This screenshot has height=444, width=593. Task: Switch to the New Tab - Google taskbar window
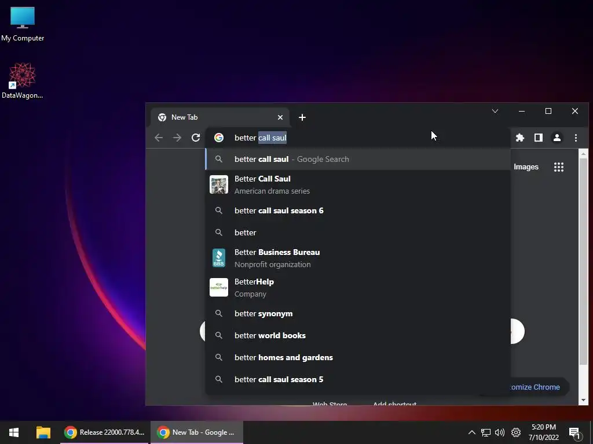click(197, 432)
